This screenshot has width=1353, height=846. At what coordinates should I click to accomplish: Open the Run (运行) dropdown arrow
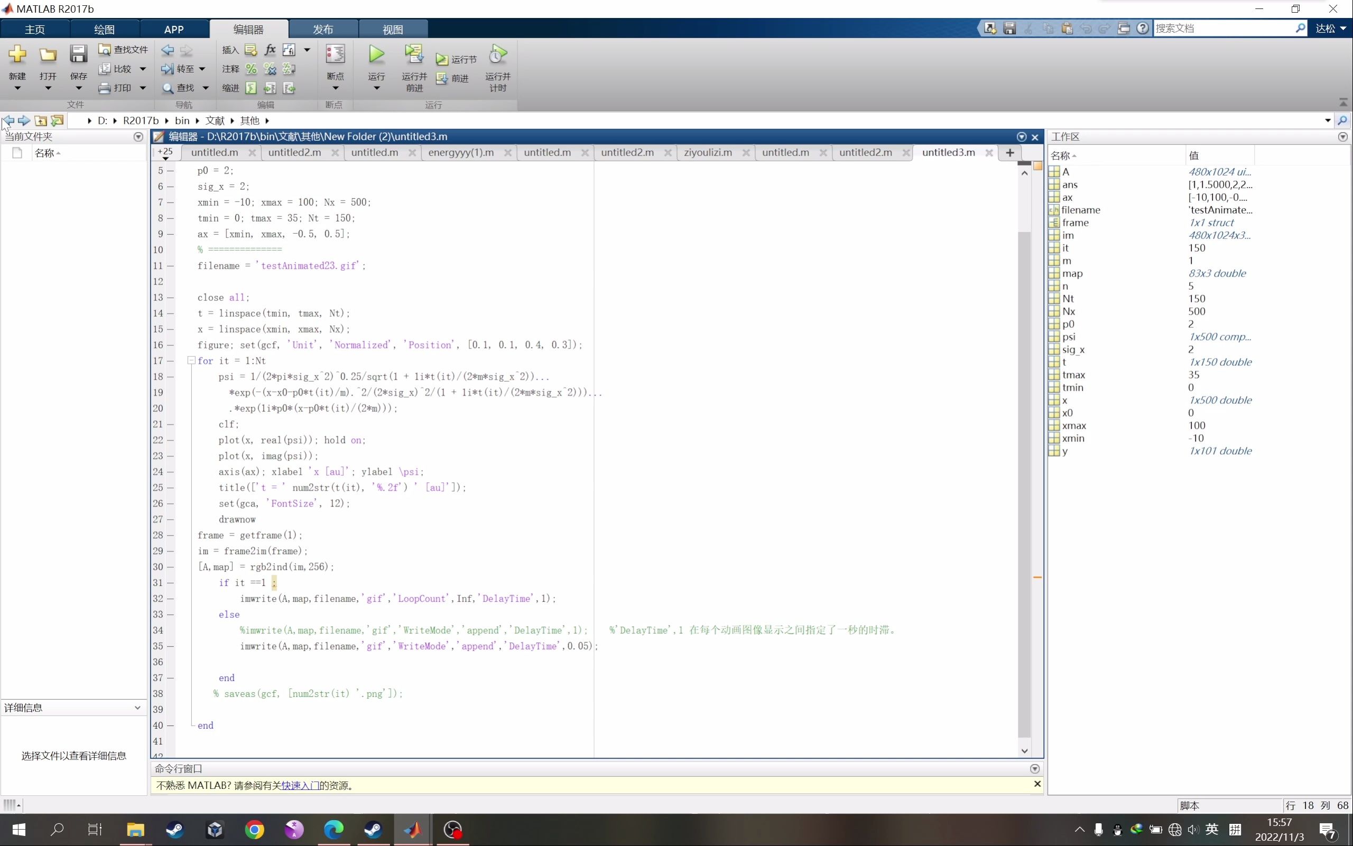pyautogui.click(x=376, y=88)
